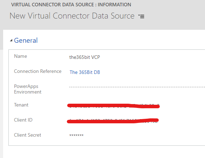Screen dimensions: 205x158
Task: Click the PowerApps Environment label
Action: pyautogui.click(x=28, y=89)
